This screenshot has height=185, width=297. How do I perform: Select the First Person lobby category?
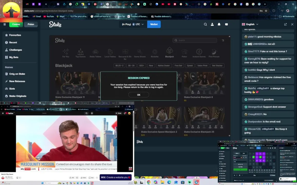pos(214,53)
